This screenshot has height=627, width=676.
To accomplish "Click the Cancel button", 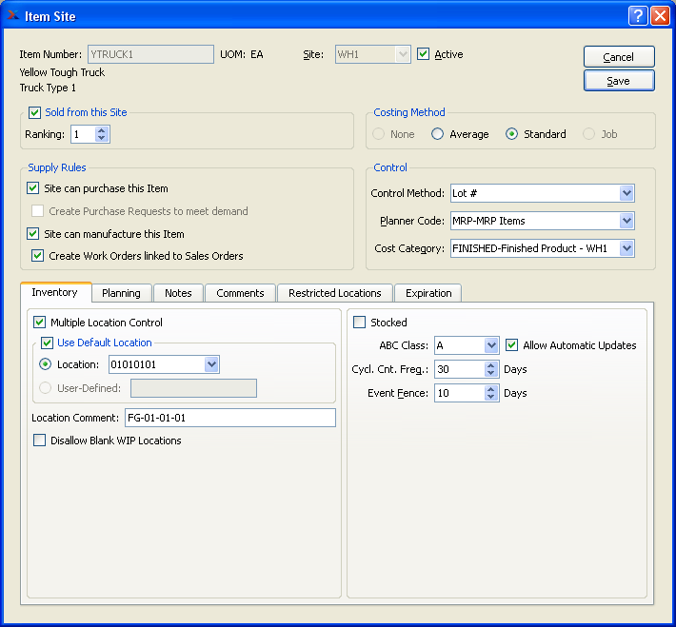I will [619, 57].
